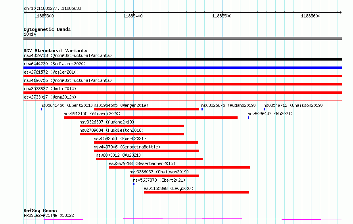This screenshot has width=353, height=224.
Task: Open the nsv6444220 (Sedlazeck2020) label
Action: (55, 64)
